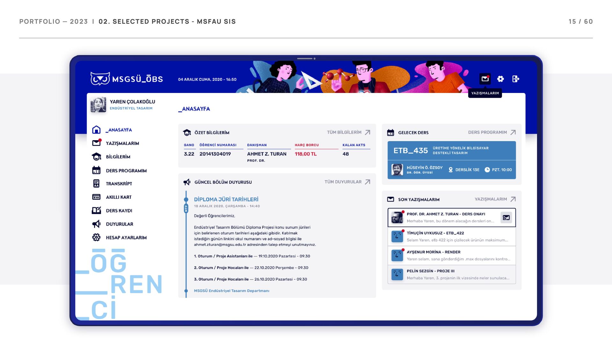This screenshot has height=344, width=612.
Task: Open Yazışmalarım arrow in Son Yazışmalarım
Action: [513, 199]
